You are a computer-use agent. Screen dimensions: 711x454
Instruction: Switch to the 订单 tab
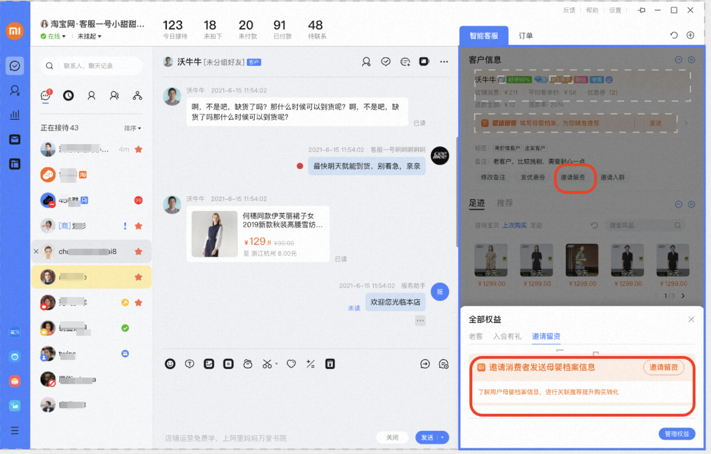click(525, 36)
